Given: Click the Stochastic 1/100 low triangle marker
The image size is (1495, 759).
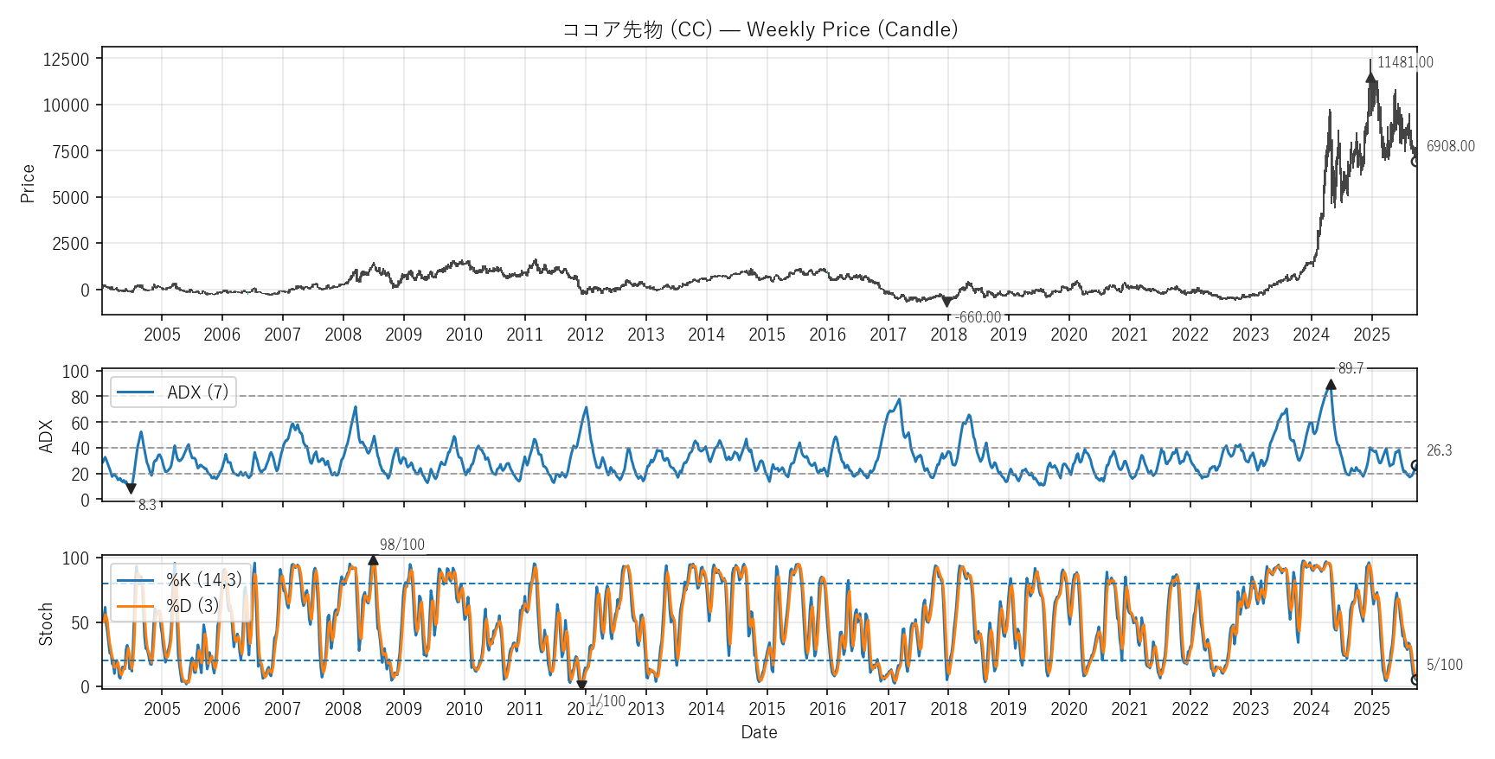Looking at the screenshot, I should coord(581,685).
